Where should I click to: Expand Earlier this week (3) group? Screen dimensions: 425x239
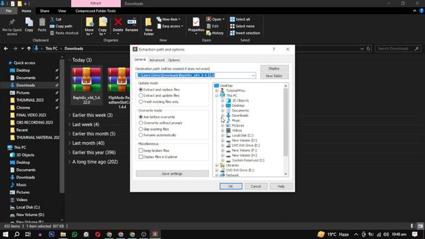[70, 115]
